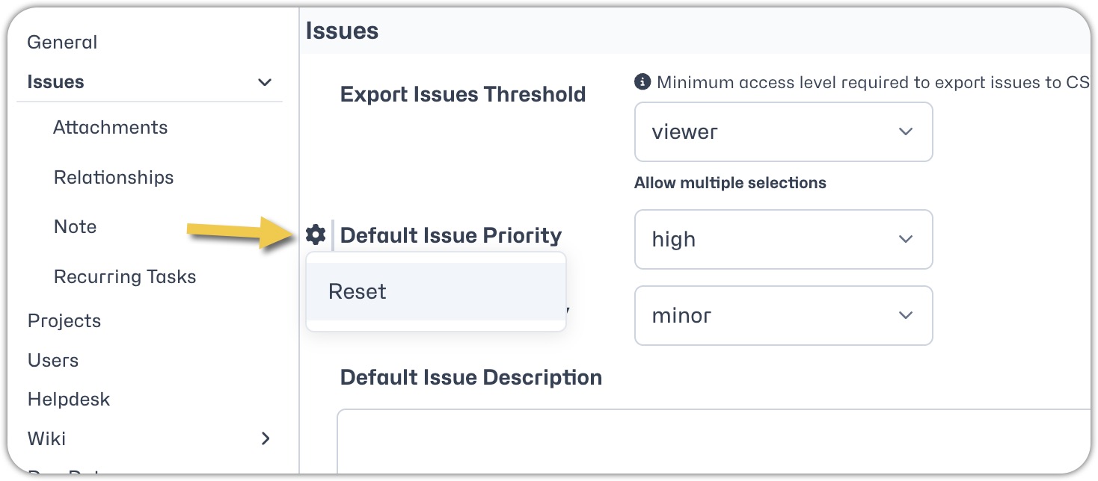Collapse the Issues sidebar section chevron

(265, 82)
